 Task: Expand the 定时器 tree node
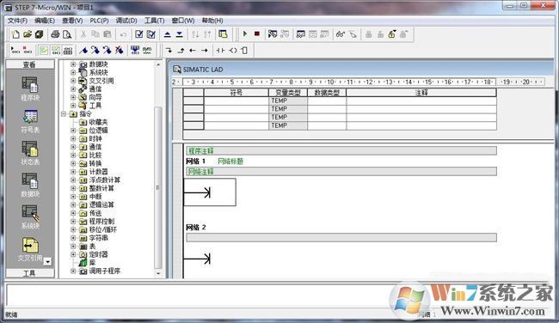(x=73, y=254)
